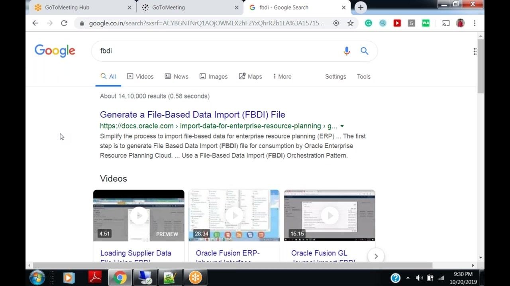Reload the current page

(64, 23)
